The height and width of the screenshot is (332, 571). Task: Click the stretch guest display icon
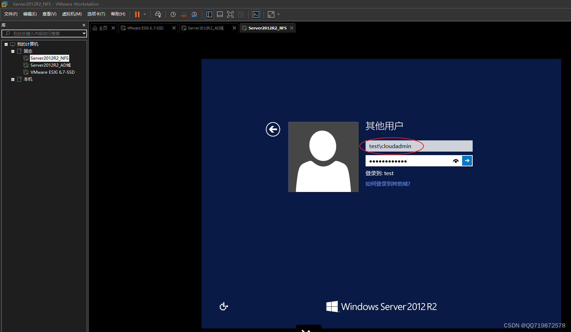271,14
